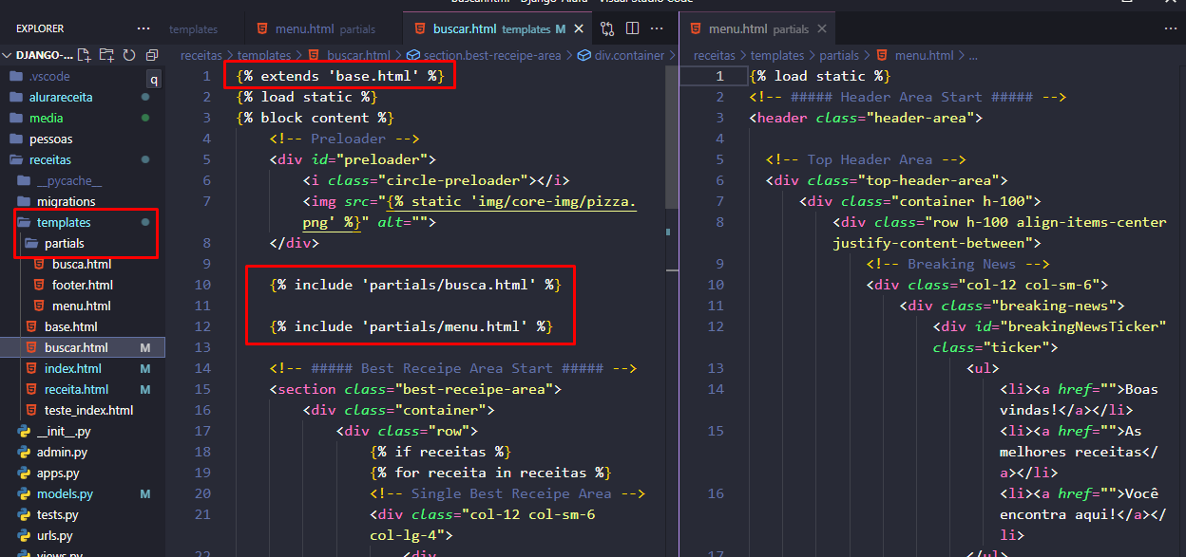Split the buscar.html editor
The width and height of the screenshot is (1186, 557).
(632, 28)
